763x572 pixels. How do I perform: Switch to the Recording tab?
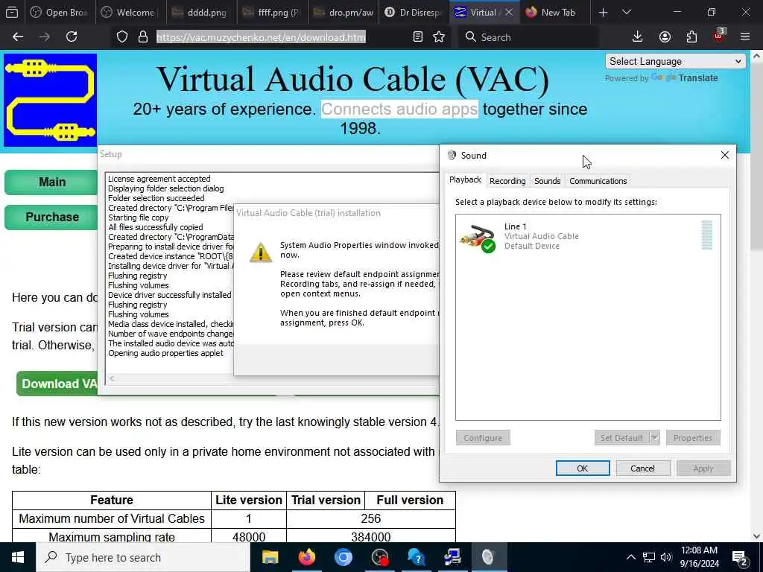coord(507,181)
